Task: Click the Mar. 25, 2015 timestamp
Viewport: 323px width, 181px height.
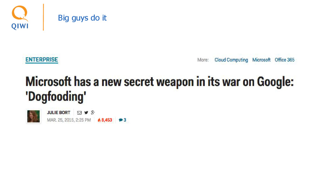Action: tap(69, 120)
